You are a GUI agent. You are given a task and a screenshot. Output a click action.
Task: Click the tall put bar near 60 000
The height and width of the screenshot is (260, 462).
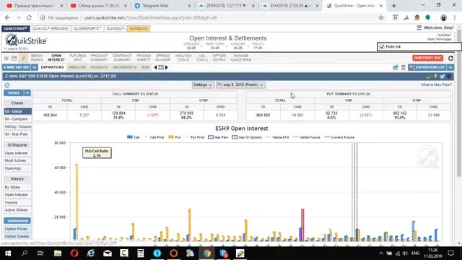(77, 202)
